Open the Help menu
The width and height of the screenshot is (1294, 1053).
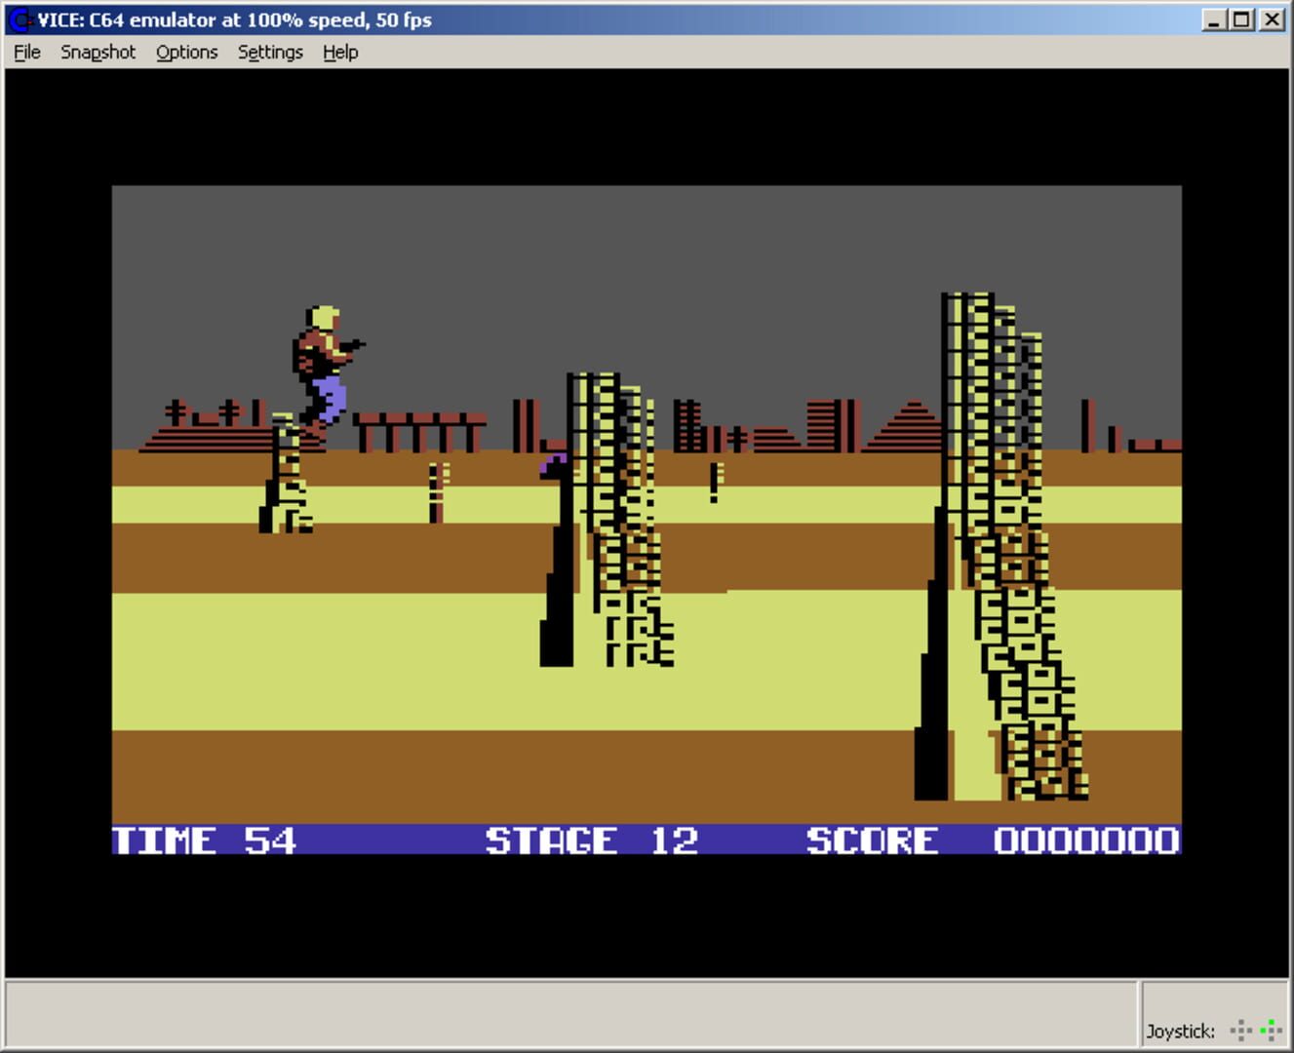340,52
